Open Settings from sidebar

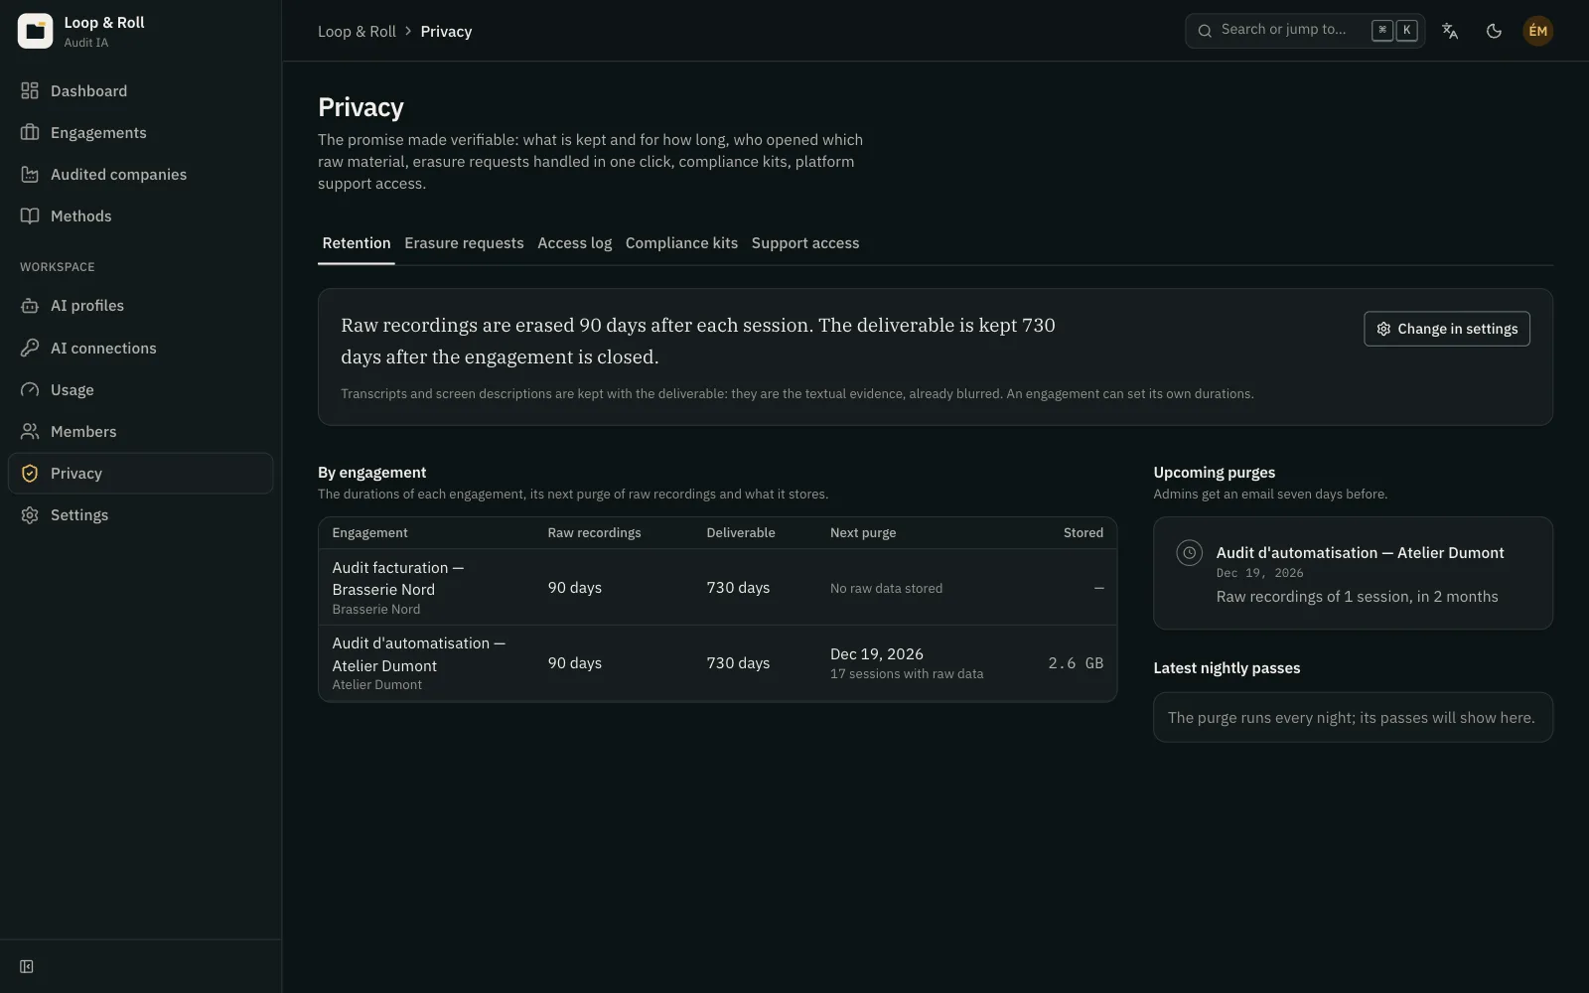[140, 515]
